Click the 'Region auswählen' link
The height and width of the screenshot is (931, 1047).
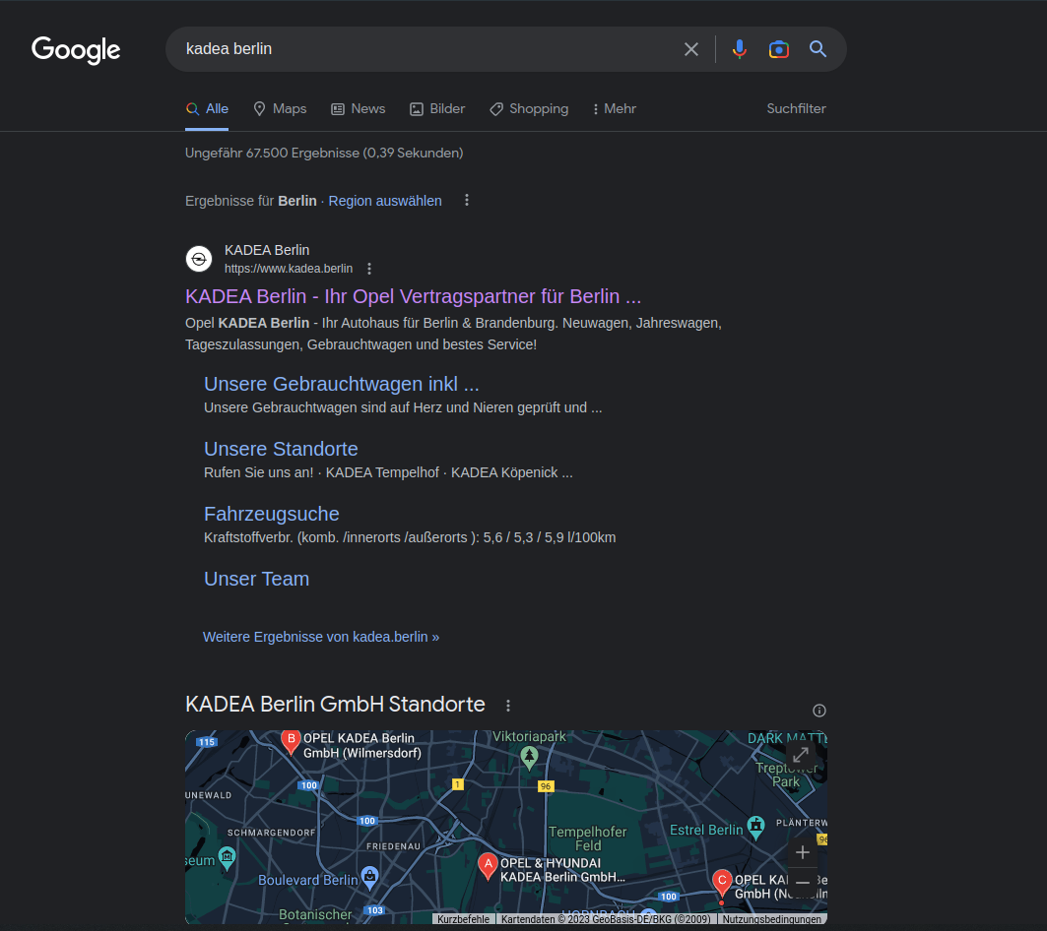point(385,201)
